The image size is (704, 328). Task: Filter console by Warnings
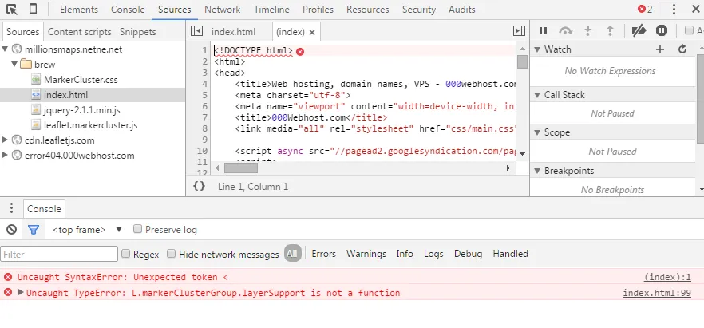point(366,254)
